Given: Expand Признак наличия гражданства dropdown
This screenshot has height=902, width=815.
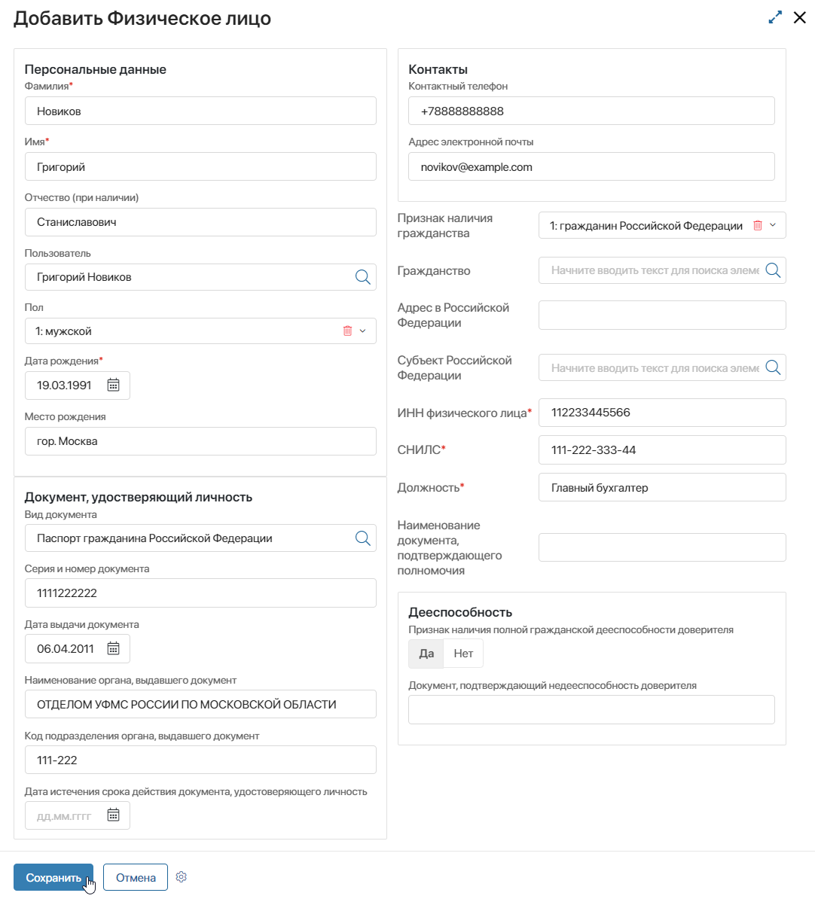Looking at the screenshot, I should (x=774, y=226).
